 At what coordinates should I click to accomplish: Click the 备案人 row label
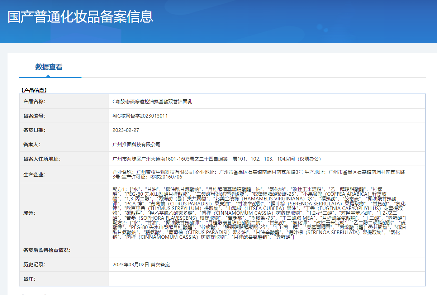point(32,144)
